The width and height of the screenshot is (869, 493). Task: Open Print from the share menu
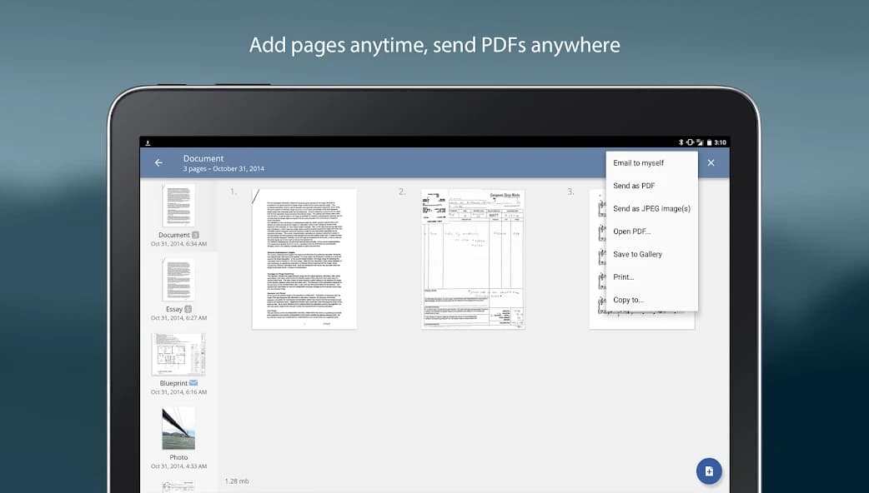click(622, 276)
